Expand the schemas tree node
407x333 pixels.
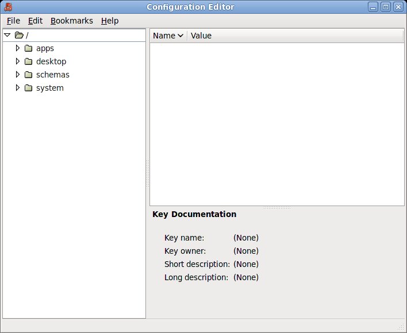(x=18, y=75)
